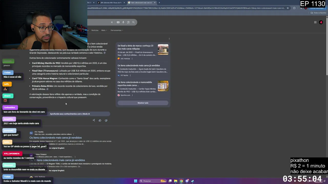Image resolution: width=328 pixels, height=184 pixels.
Task: Open the on-screen keyboard input icon
Action: click(118, 22)
